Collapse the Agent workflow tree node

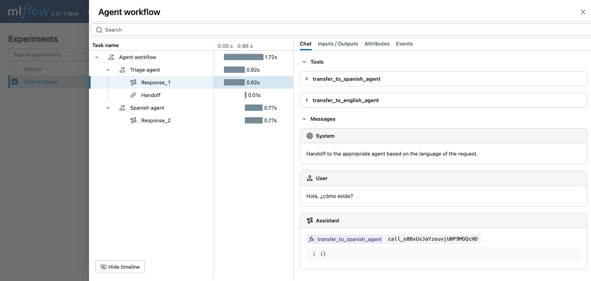97,57
